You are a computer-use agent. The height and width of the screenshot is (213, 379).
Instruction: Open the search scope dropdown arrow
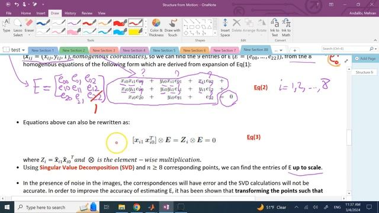point(376,49)
